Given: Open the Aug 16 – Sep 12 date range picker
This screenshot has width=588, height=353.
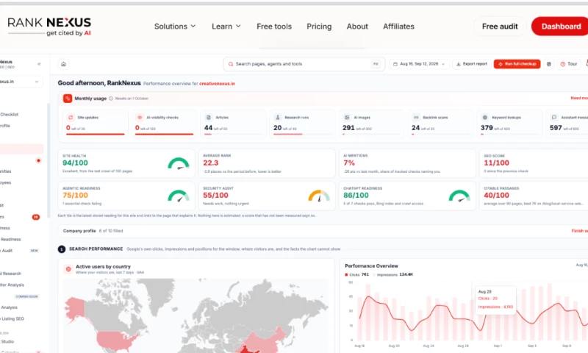Looking at the screenshot, I should click(419, 64).
